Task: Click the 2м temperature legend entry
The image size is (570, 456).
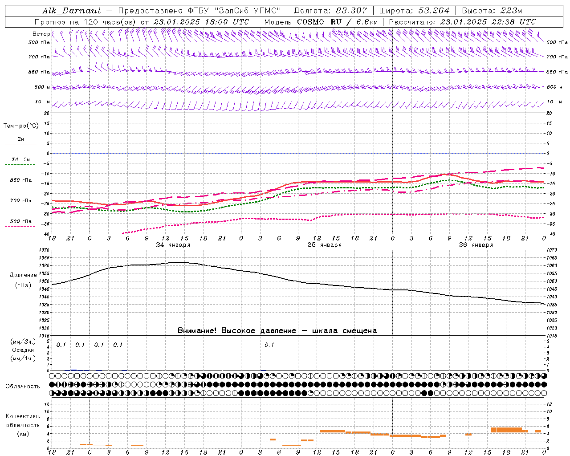Action: coord(21,139)
